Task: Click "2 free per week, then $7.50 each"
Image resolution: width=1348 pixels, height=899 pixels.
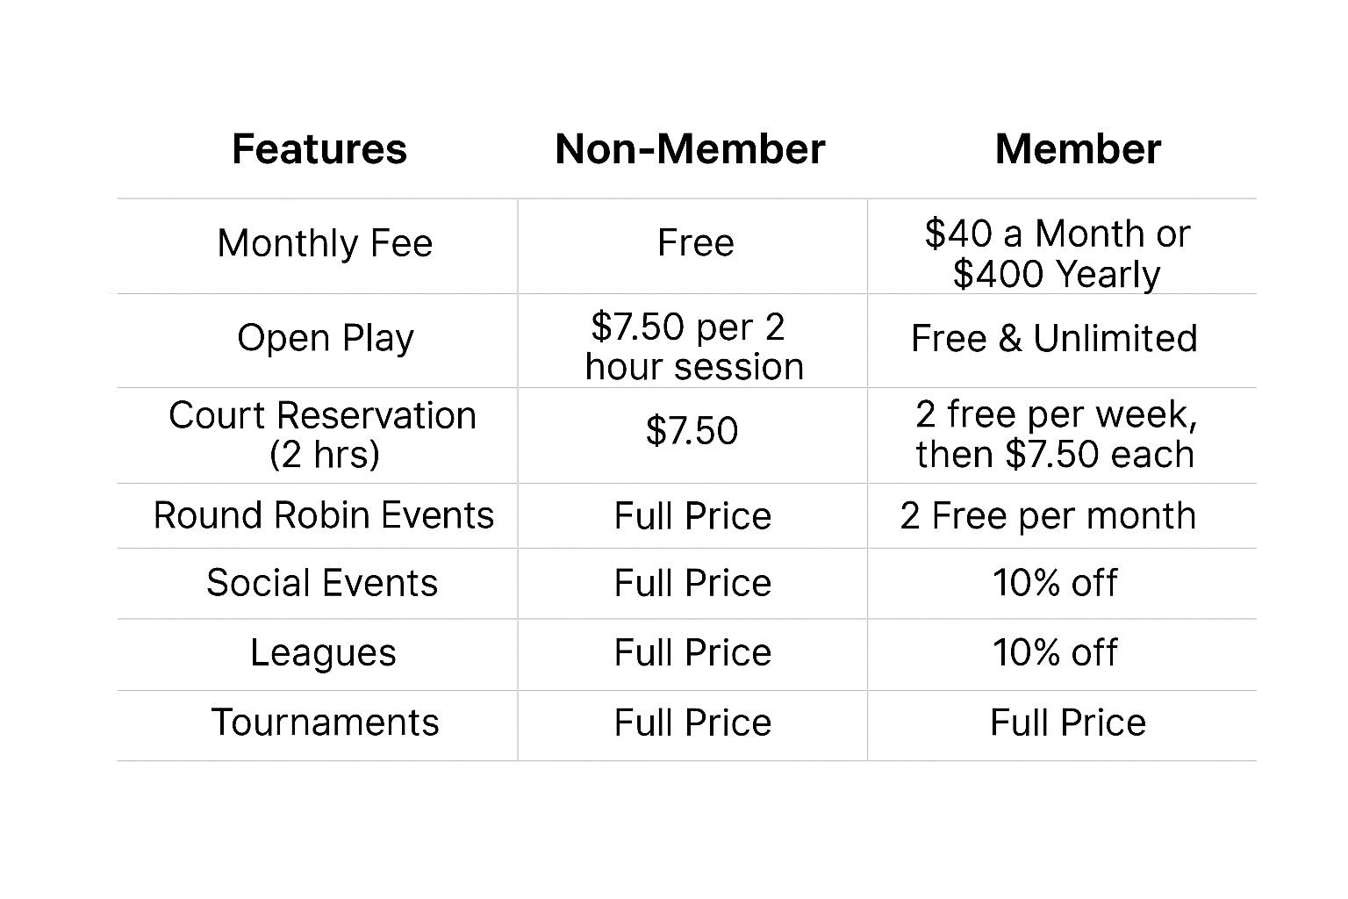Action: point(1056,434)
